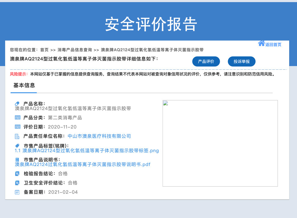Viewport: 297px width, 218px height.
Task: Click the building icon beside 产品责任单位名称
Action: [17, 136]
